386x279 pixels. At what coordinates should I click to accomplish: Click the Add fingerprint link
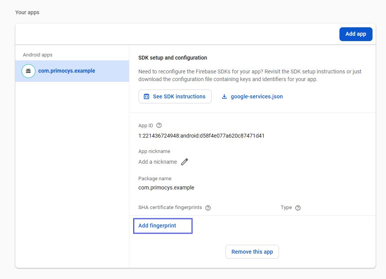tap(157, 226)
